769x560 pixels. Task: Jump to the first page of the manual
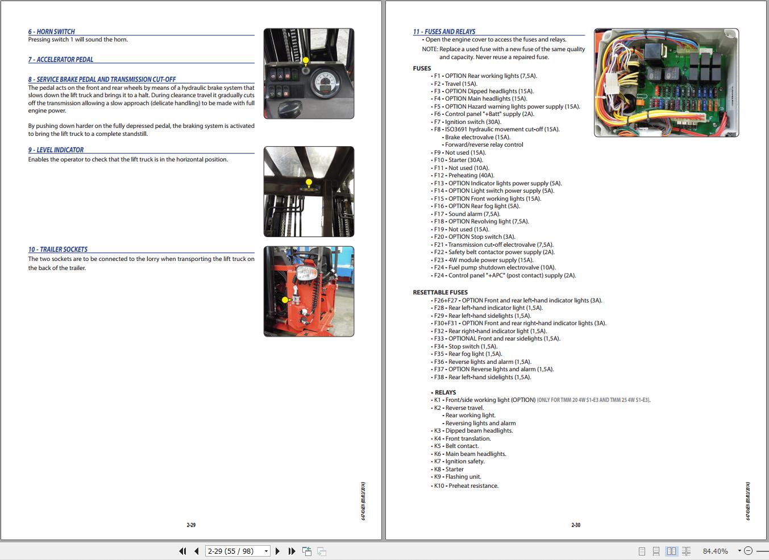[x=182, y=551]
